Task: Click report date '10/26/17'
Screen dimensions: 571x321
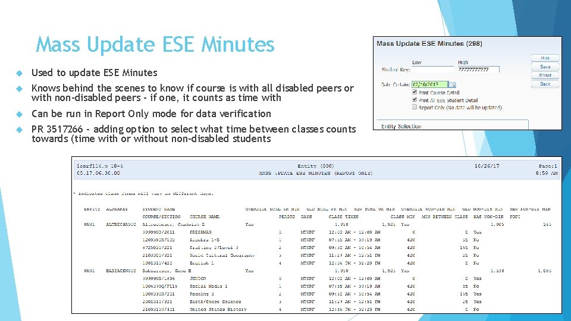Action: pos(487,166)
